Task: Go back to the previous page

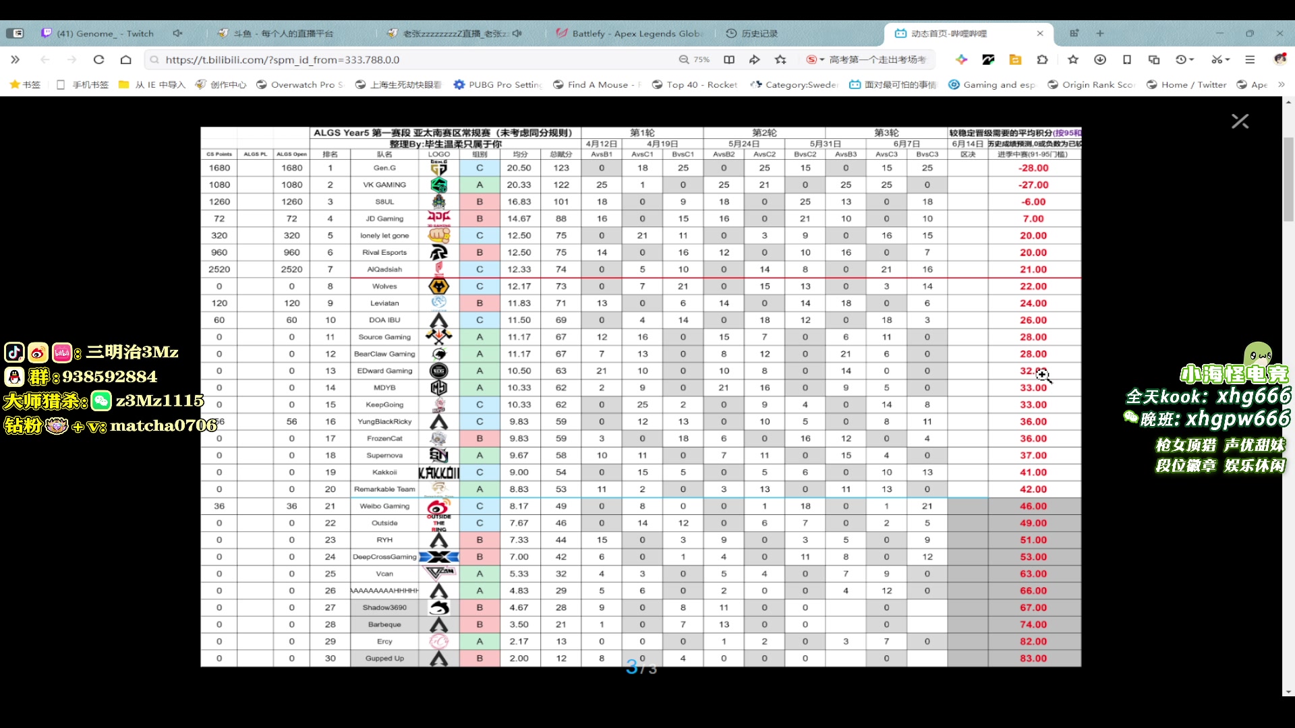Action: (x=45, y=59)
